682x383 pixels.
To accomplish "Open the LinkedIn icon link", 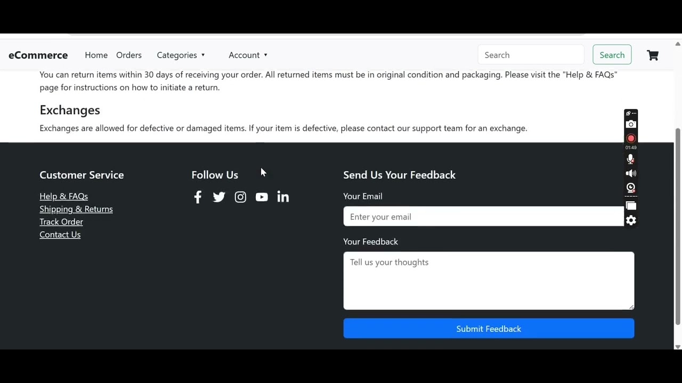I will coord(283,197).
